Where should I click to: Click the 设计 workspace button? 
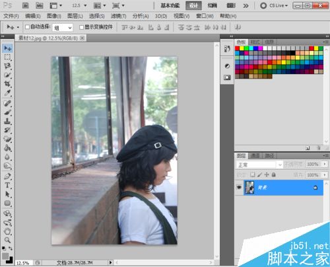tap(193, 6)
